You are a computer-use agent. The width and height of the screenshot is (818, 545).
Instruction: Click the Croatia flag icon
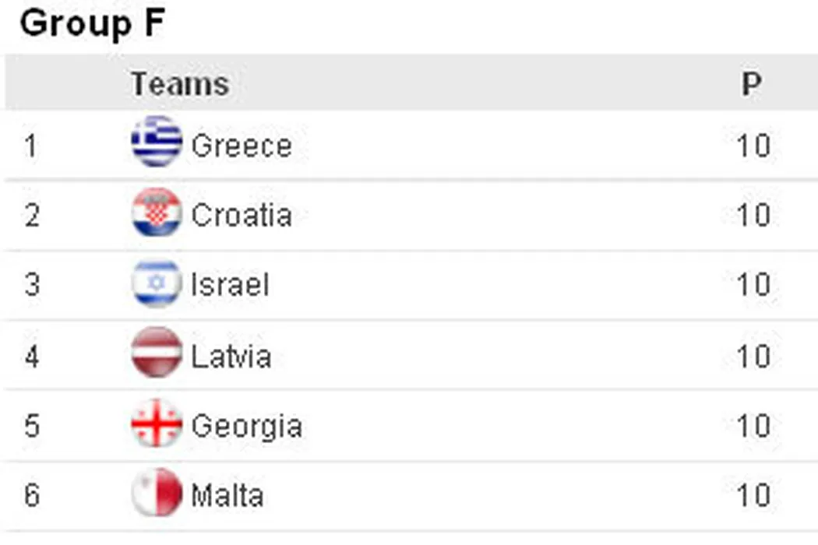coord(157,213)
